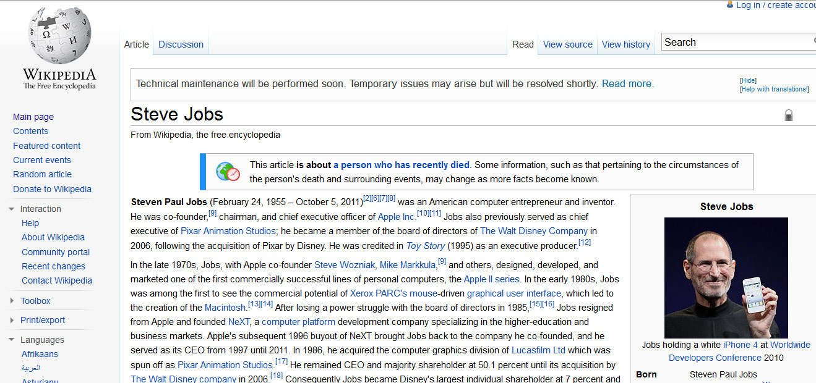Open the View source tab
The height and width of the screenshot is (383, 816).
coord(568,44)
